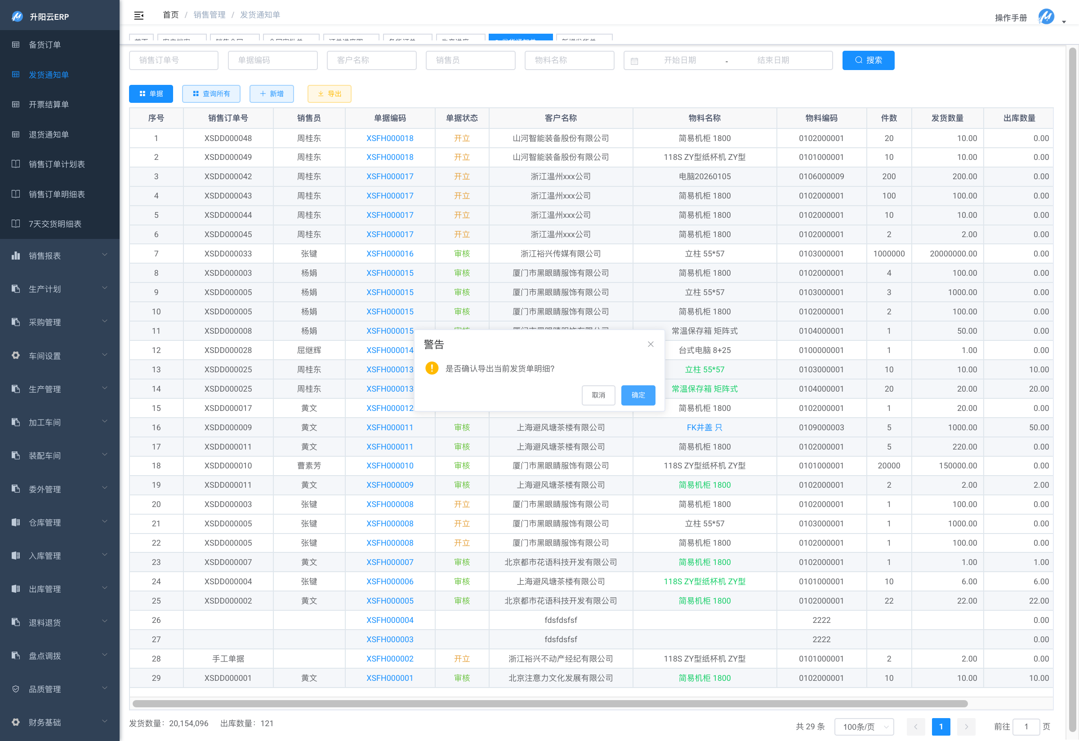Open the user account dropdown arrow

[1064, 22]
